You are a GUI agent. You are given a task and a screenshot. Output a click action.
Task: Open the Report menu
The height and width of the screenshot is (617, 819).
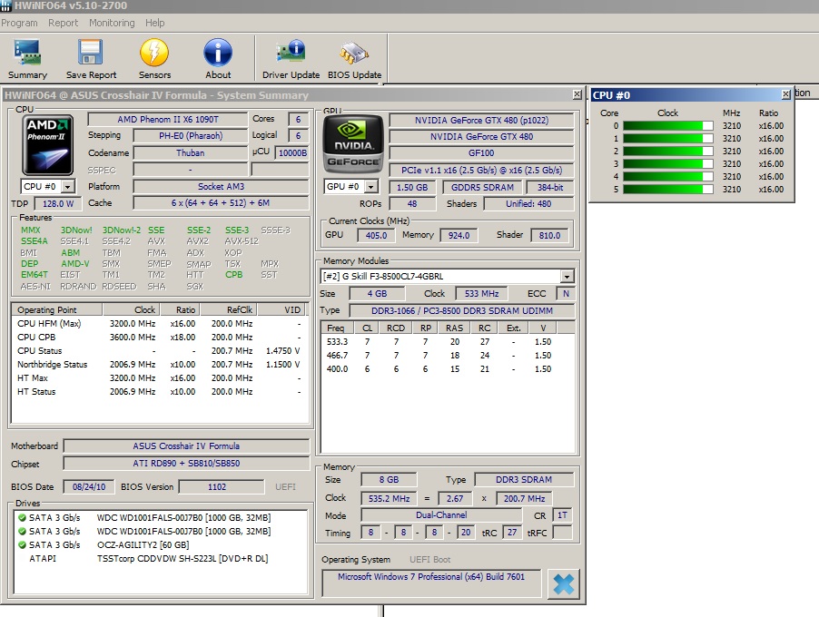click(x=64, y=23)
